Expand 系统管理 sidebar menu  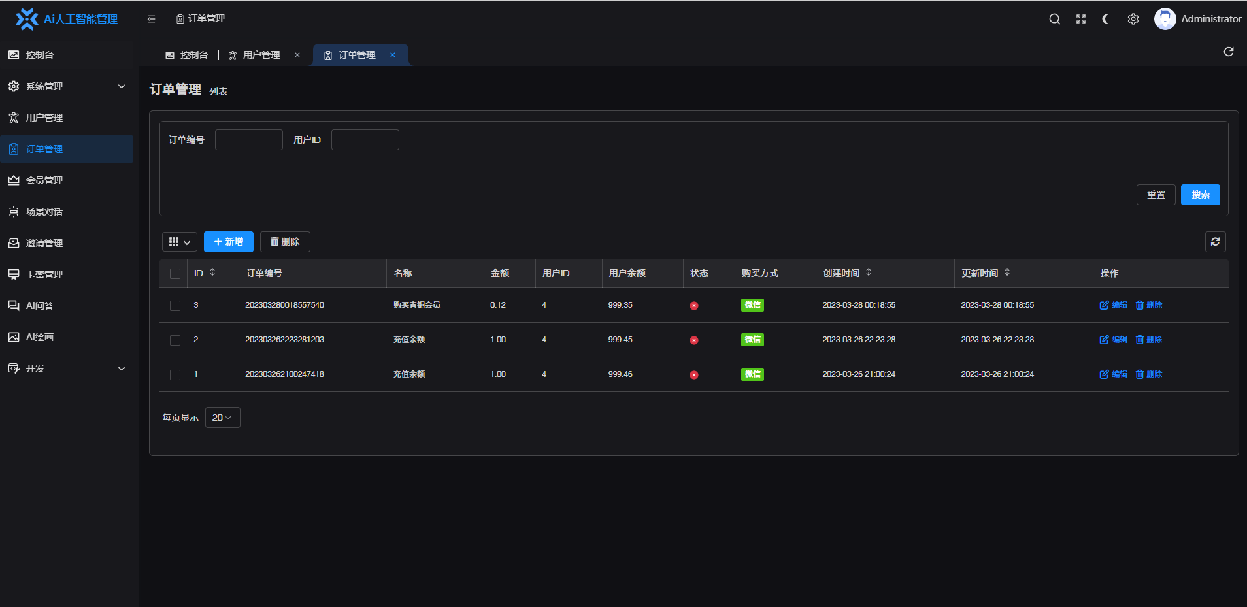67,86
